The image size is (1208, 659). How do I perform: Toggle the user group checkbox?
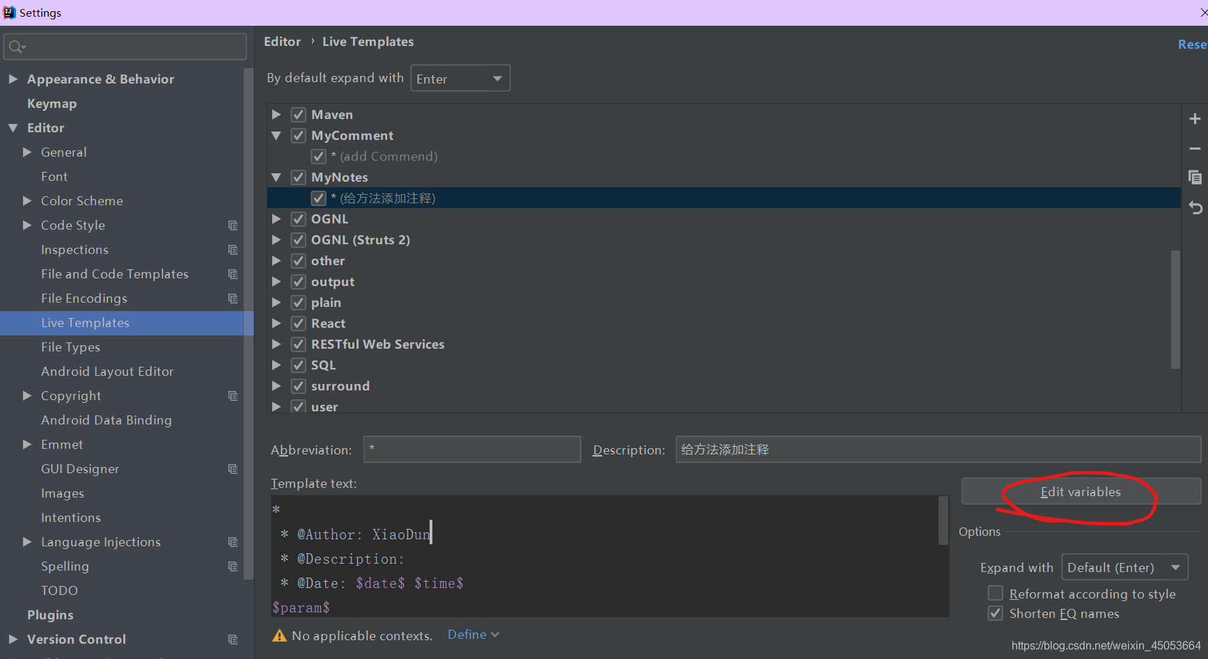(x=299, y=406)
